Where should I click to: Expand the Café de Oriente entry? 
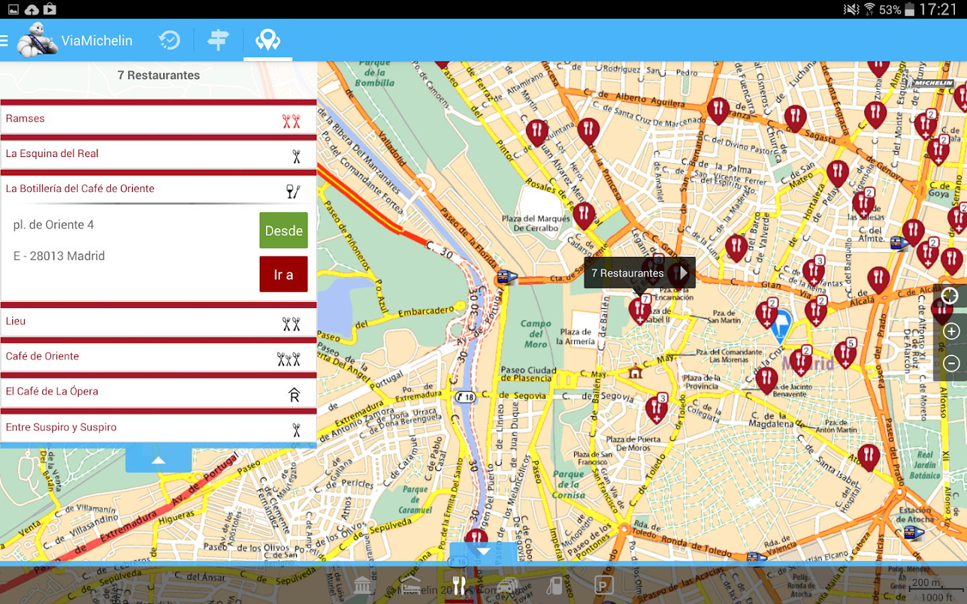point(158,357)
